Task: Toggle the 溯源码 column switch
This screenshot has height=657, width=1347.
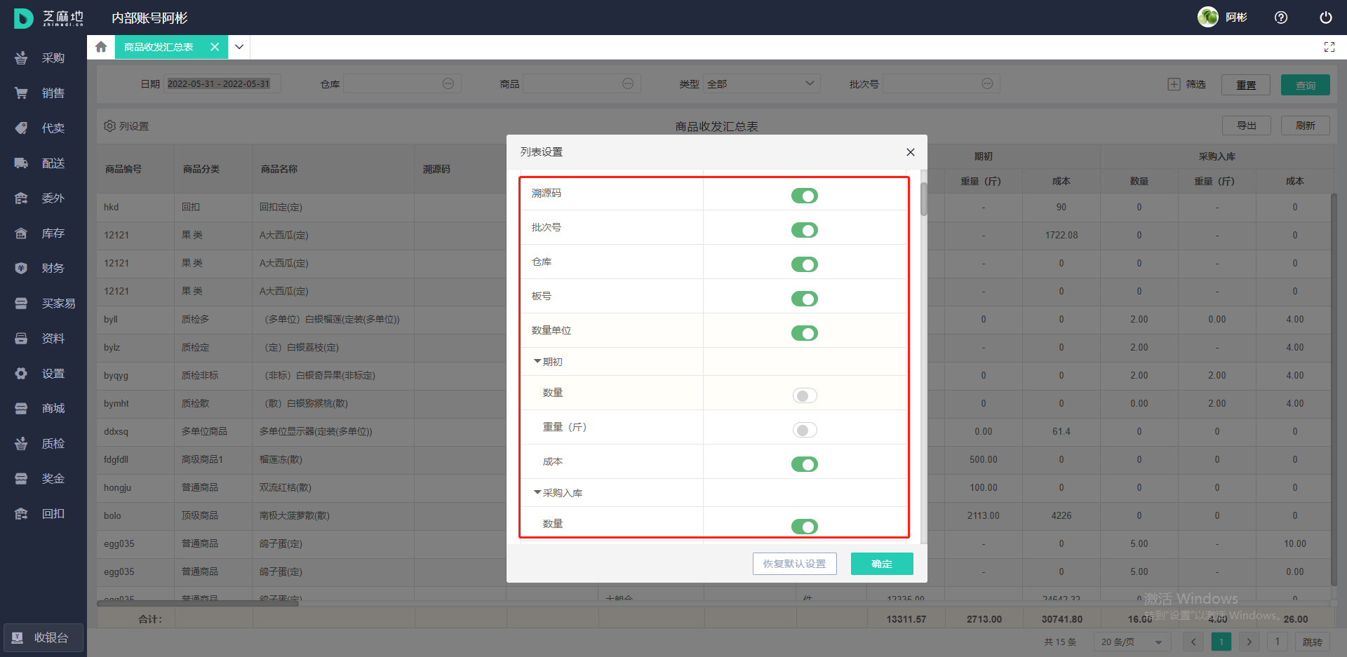Action: coord(805,196)
